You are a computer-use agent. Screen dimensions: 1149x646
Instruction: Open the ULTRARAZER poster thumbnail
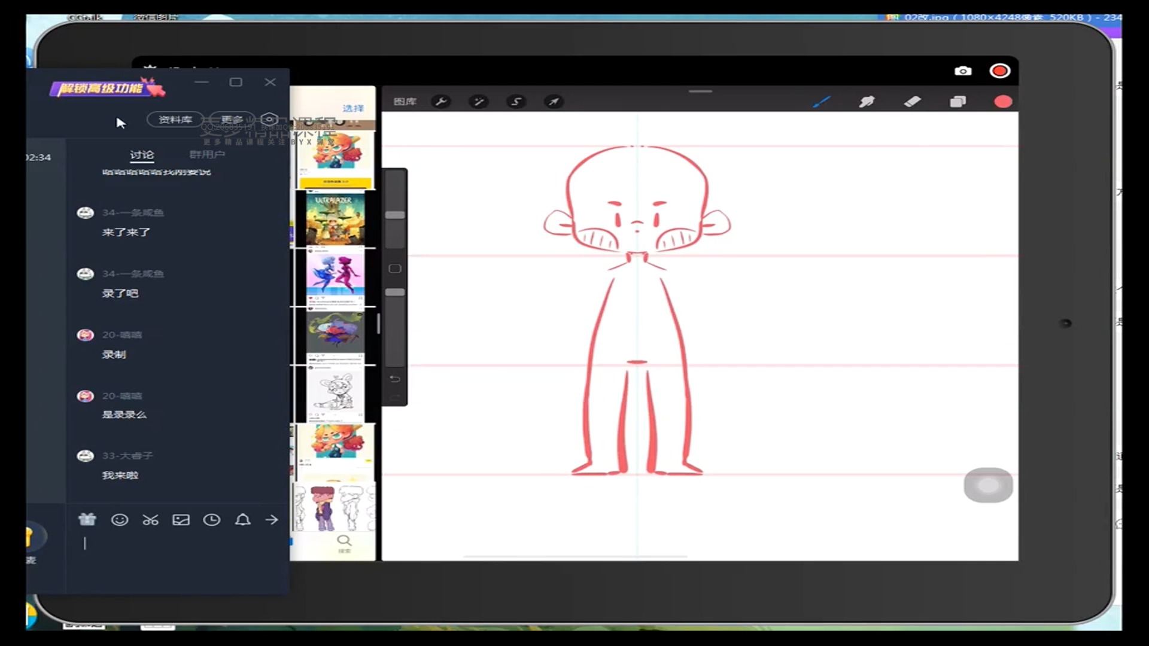[x=335, y=218]
